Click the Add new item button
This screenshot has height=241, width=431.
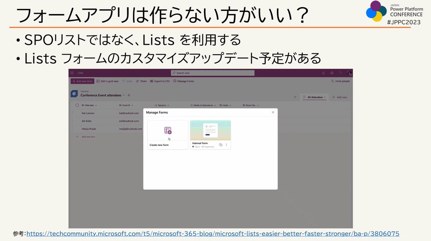point(83,81)
